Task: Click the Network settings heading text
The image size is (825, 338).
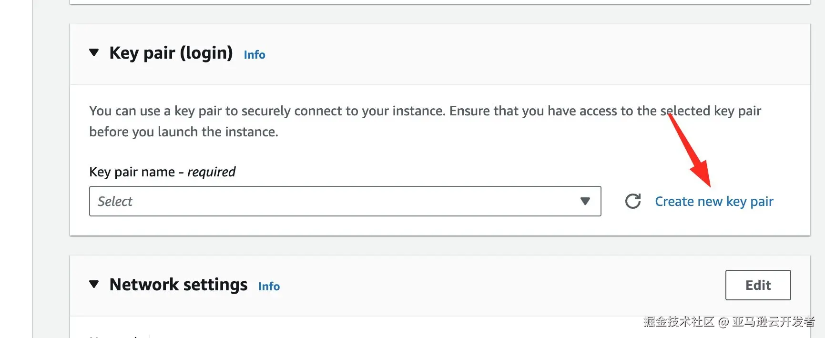Action: click(178, 285)
